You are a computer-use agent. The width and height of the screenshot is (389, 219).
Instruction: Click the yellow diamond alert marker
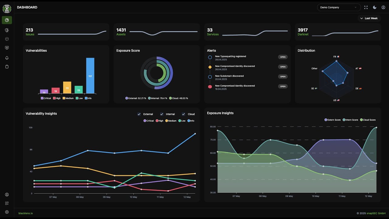pyautogui.click(x=210, y=67)
